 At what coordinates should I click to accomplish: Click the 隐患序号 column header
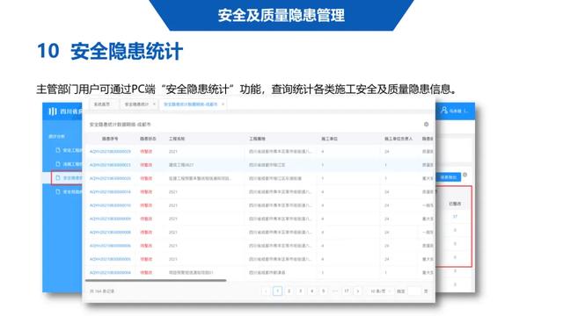(110, 139)
